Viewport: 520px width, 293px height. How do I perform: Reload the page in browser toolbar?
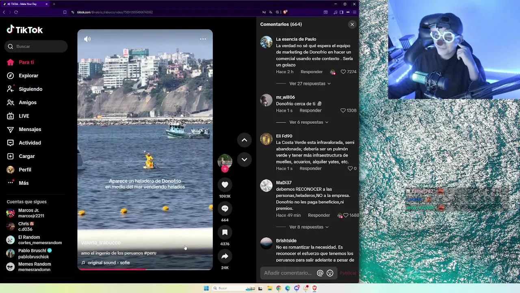(16, 12)
